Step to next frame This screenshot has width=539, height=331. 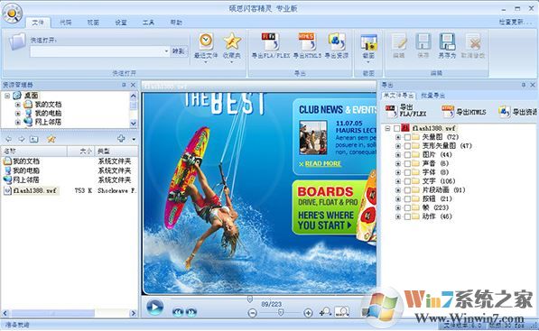(x=191, y=312)
